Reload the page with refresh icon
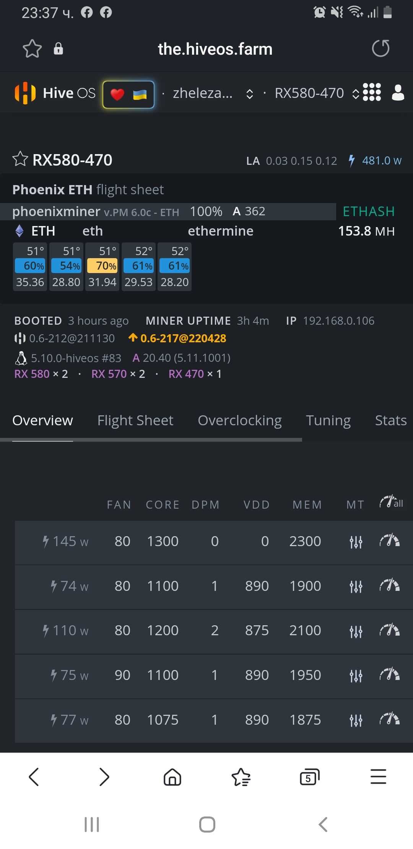 380,49
